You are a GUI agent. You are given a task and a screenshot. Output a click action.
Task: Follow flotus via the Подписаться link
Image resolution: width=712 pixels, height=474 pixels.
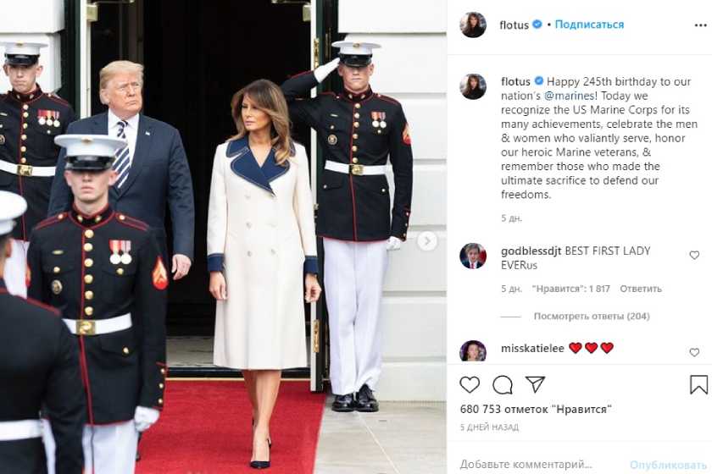click(x=589, y=25)
